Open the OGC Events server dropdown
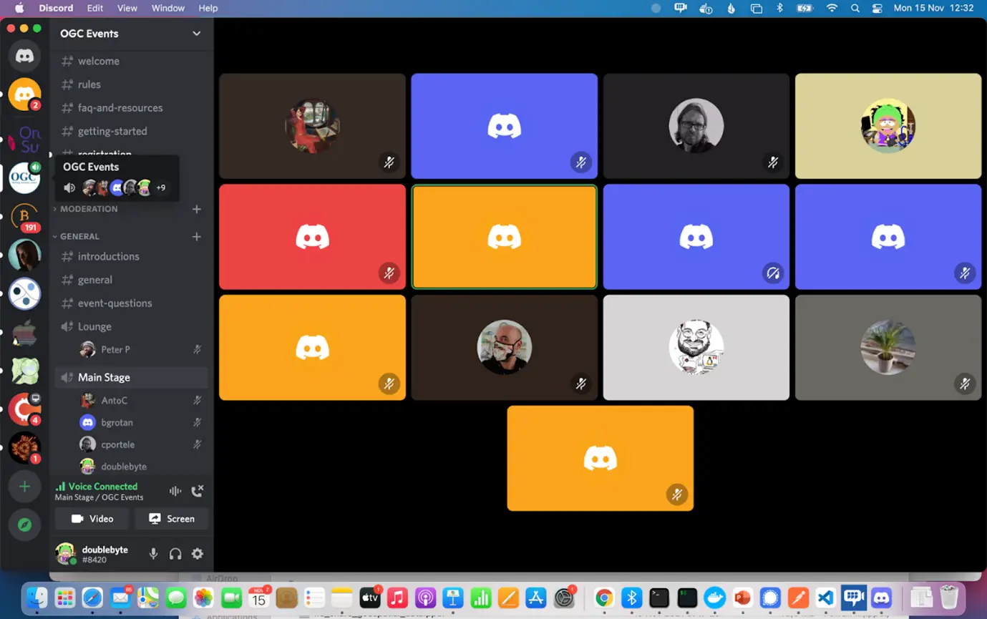The height and width of the screenshot is (619, 987). click(197, 34)
